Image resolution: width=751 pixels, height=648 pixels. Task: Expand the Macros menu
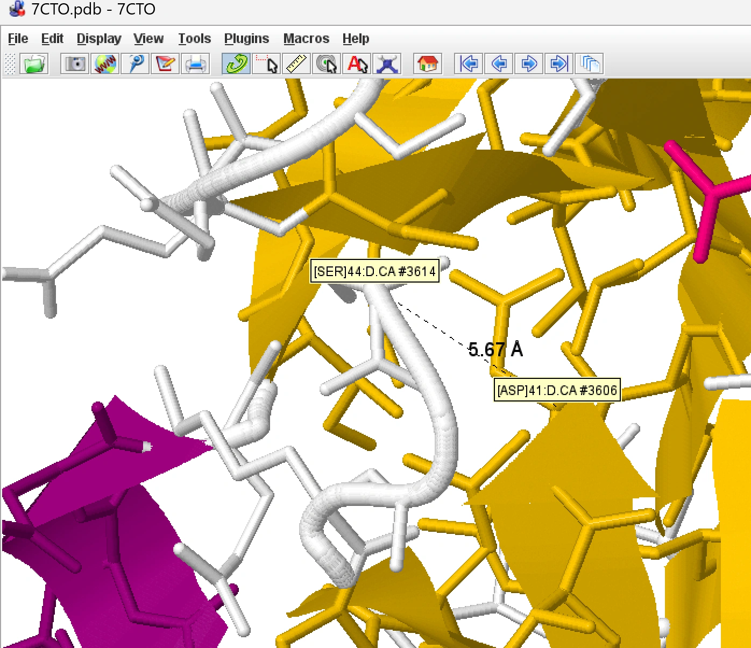coord(306,39)
